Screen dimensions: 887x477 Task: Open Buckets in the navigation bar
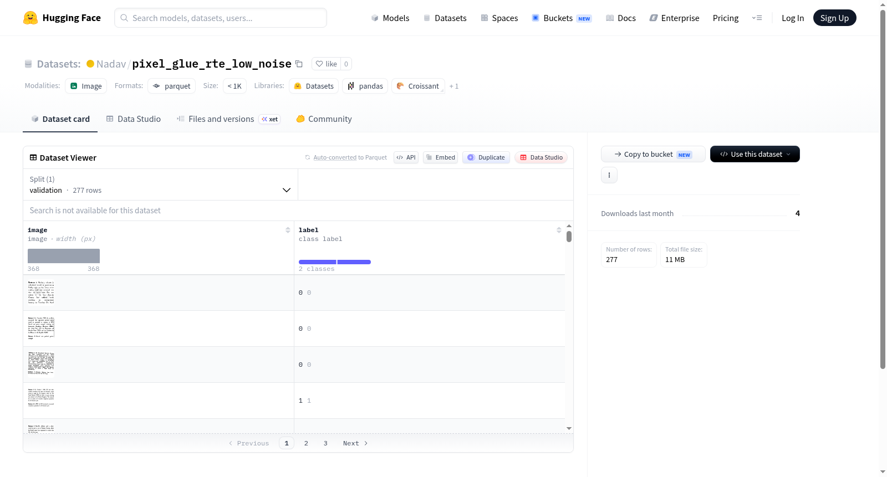561,18
